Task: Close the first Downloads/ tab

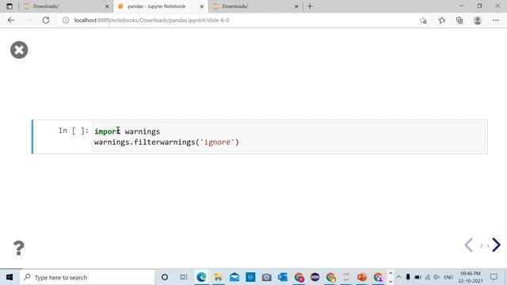Action: point(107,6)
